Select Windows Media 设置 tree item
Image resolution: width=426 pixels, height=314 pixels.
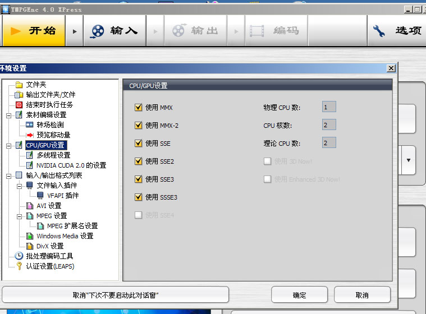[65, 236]
